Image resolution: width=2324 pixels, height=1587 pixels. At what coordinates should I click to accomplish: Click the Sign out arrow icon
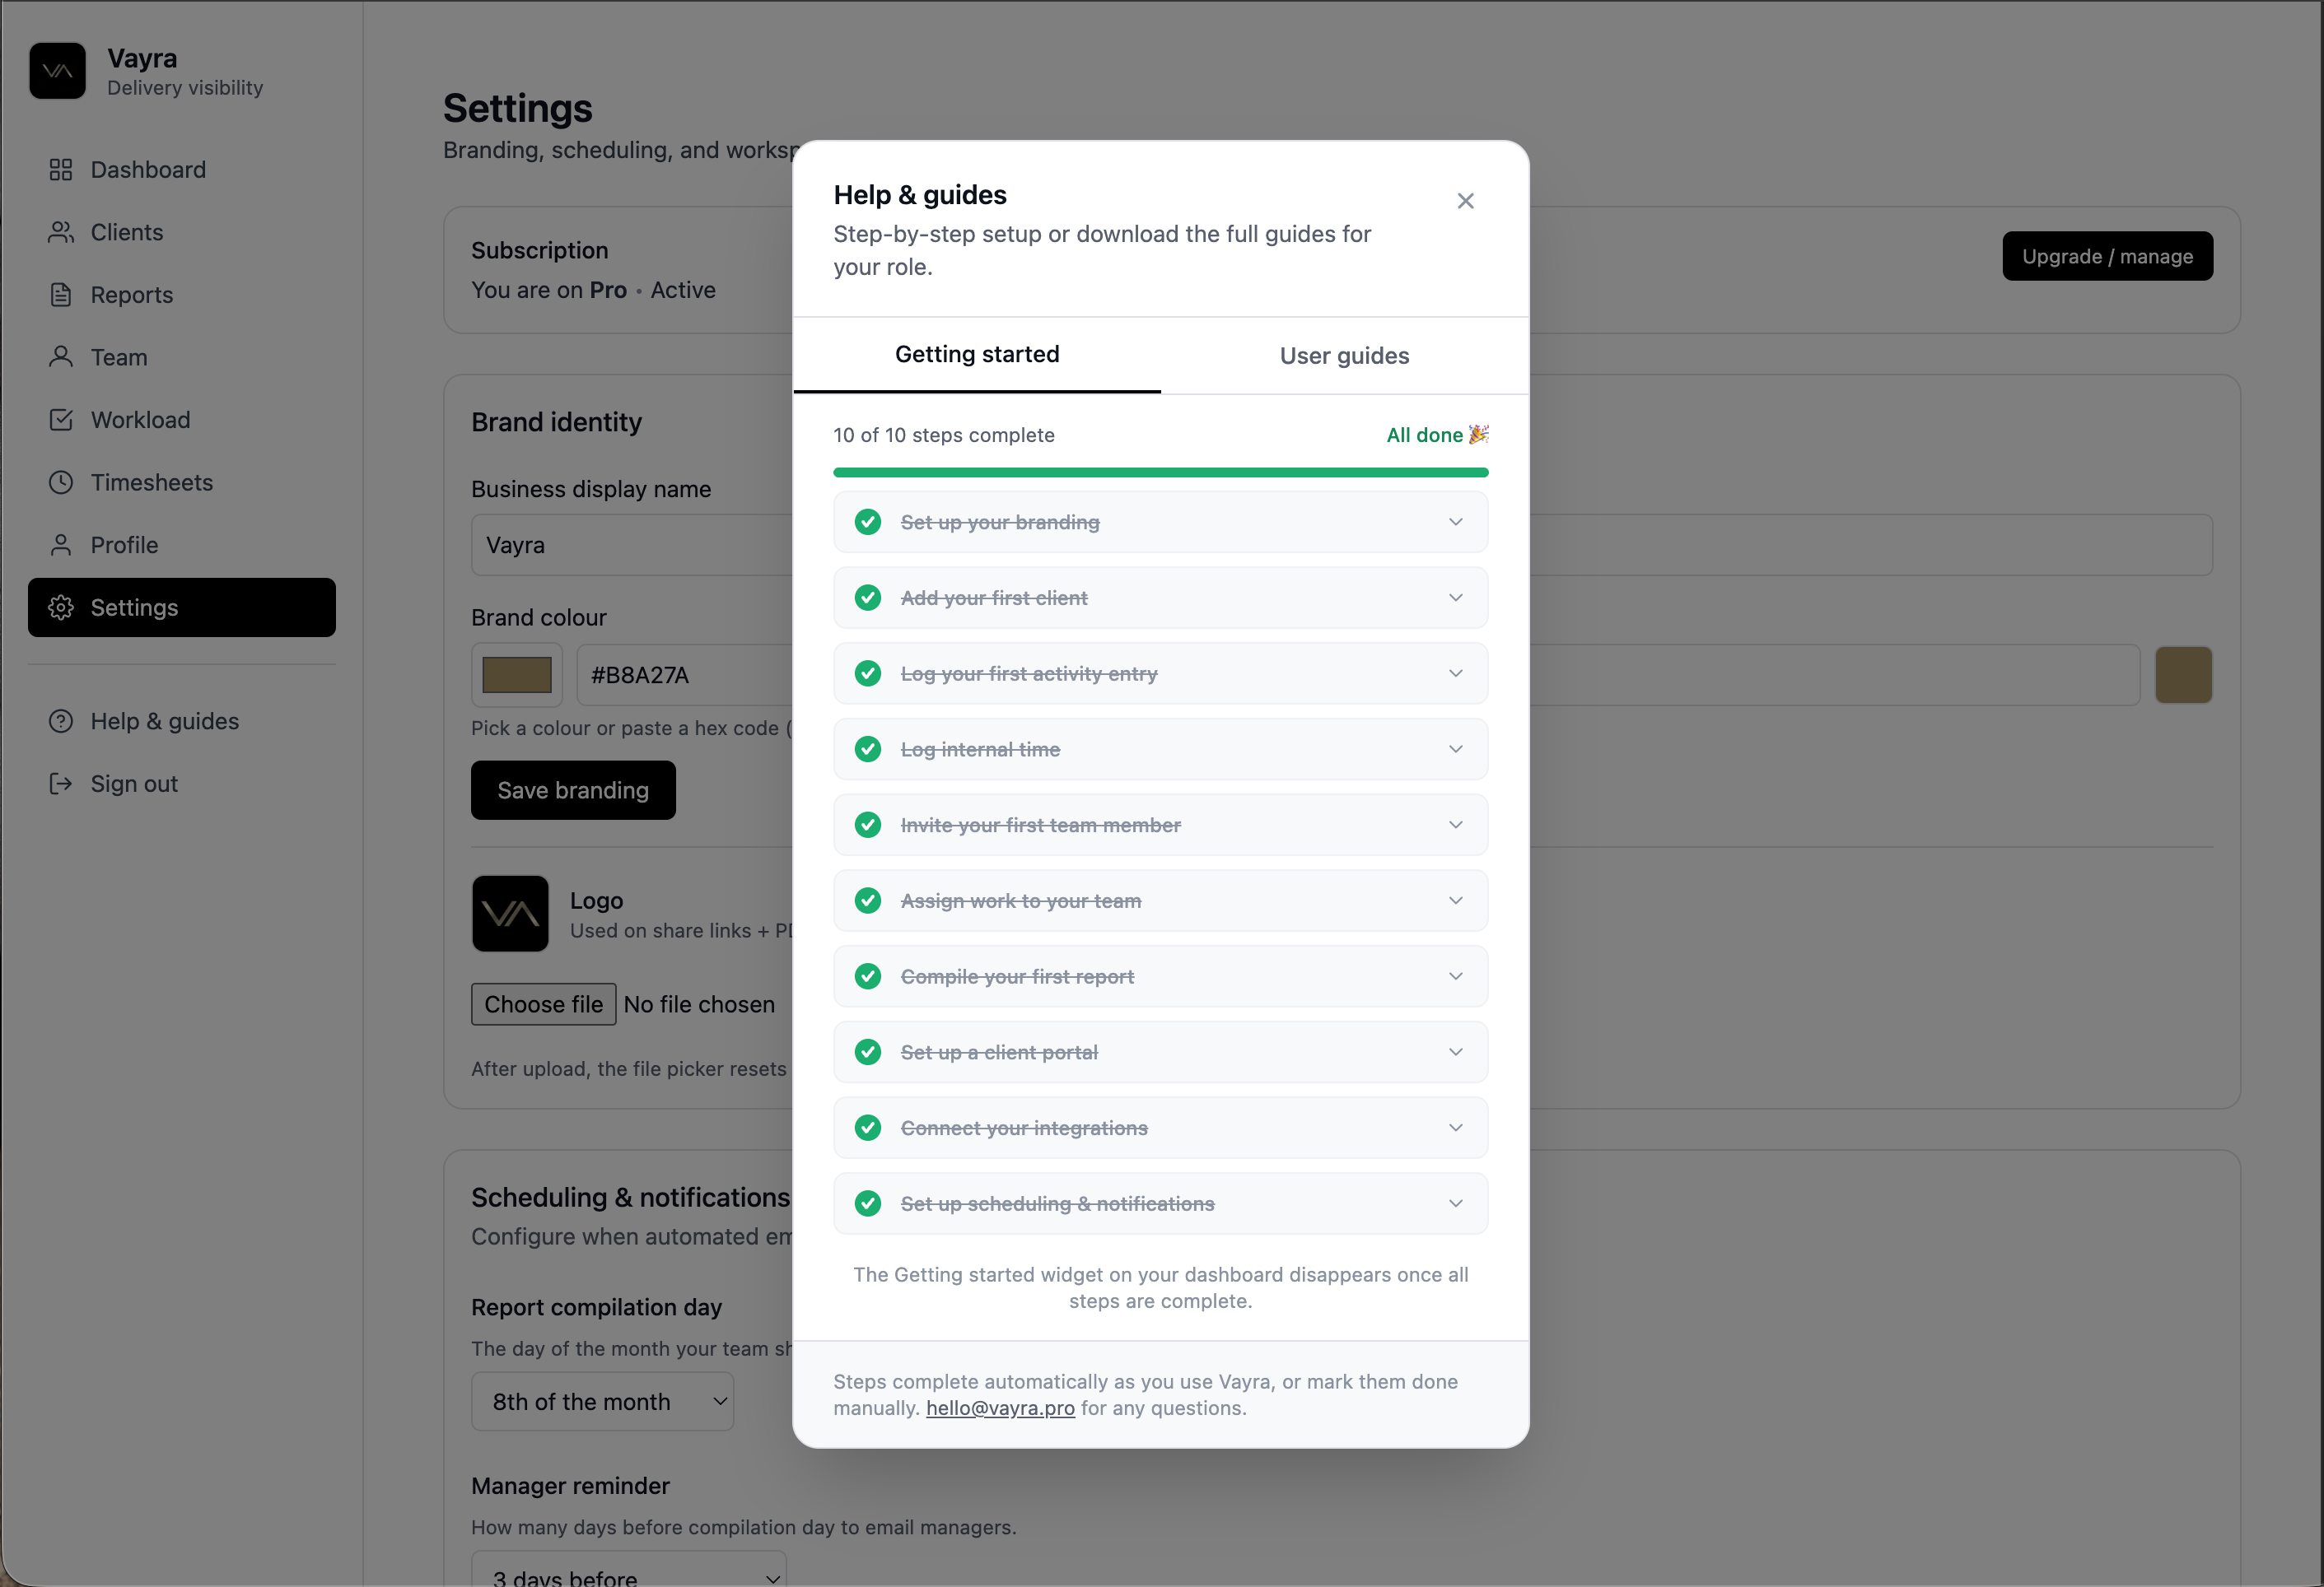tap(61, 784)
